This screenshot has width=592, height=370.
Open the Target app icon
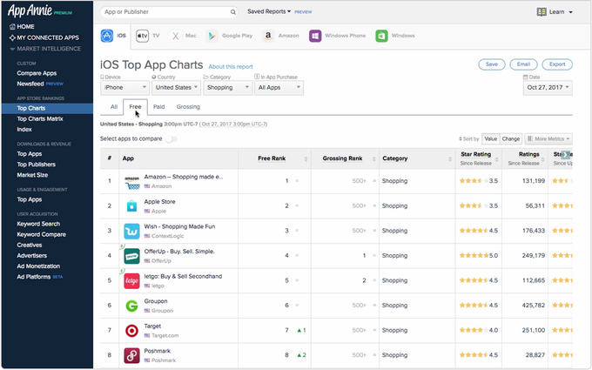[131, 331]
